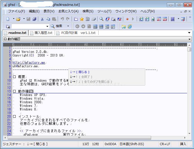
Task: Open the ウィンドウ(W) menu
Action: [126, 11]
